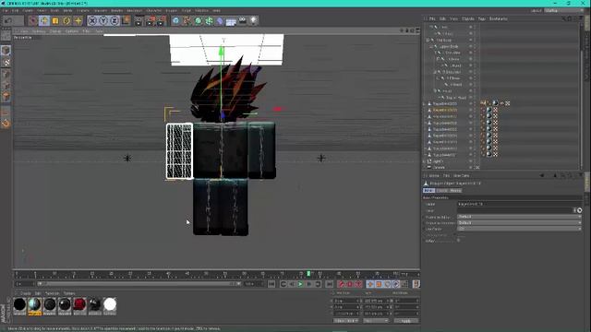Switch to the Phong attributes tab
Screen dimensions: 591x332
pyautogui.click(x=455, y=191)
